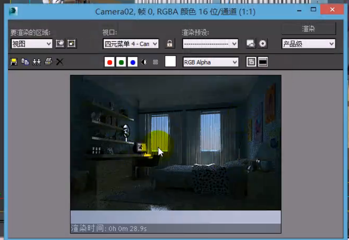The image size is (349, 240).
Task: Toggle the UI display icon beside the overlay toggle
Action: (x=263, y=62)
